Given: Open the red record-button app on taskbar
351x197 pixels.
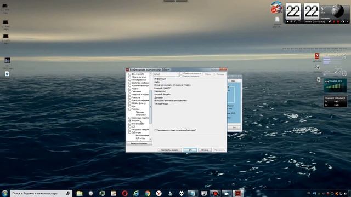Looking at the screenshot, I should point(216,193).
